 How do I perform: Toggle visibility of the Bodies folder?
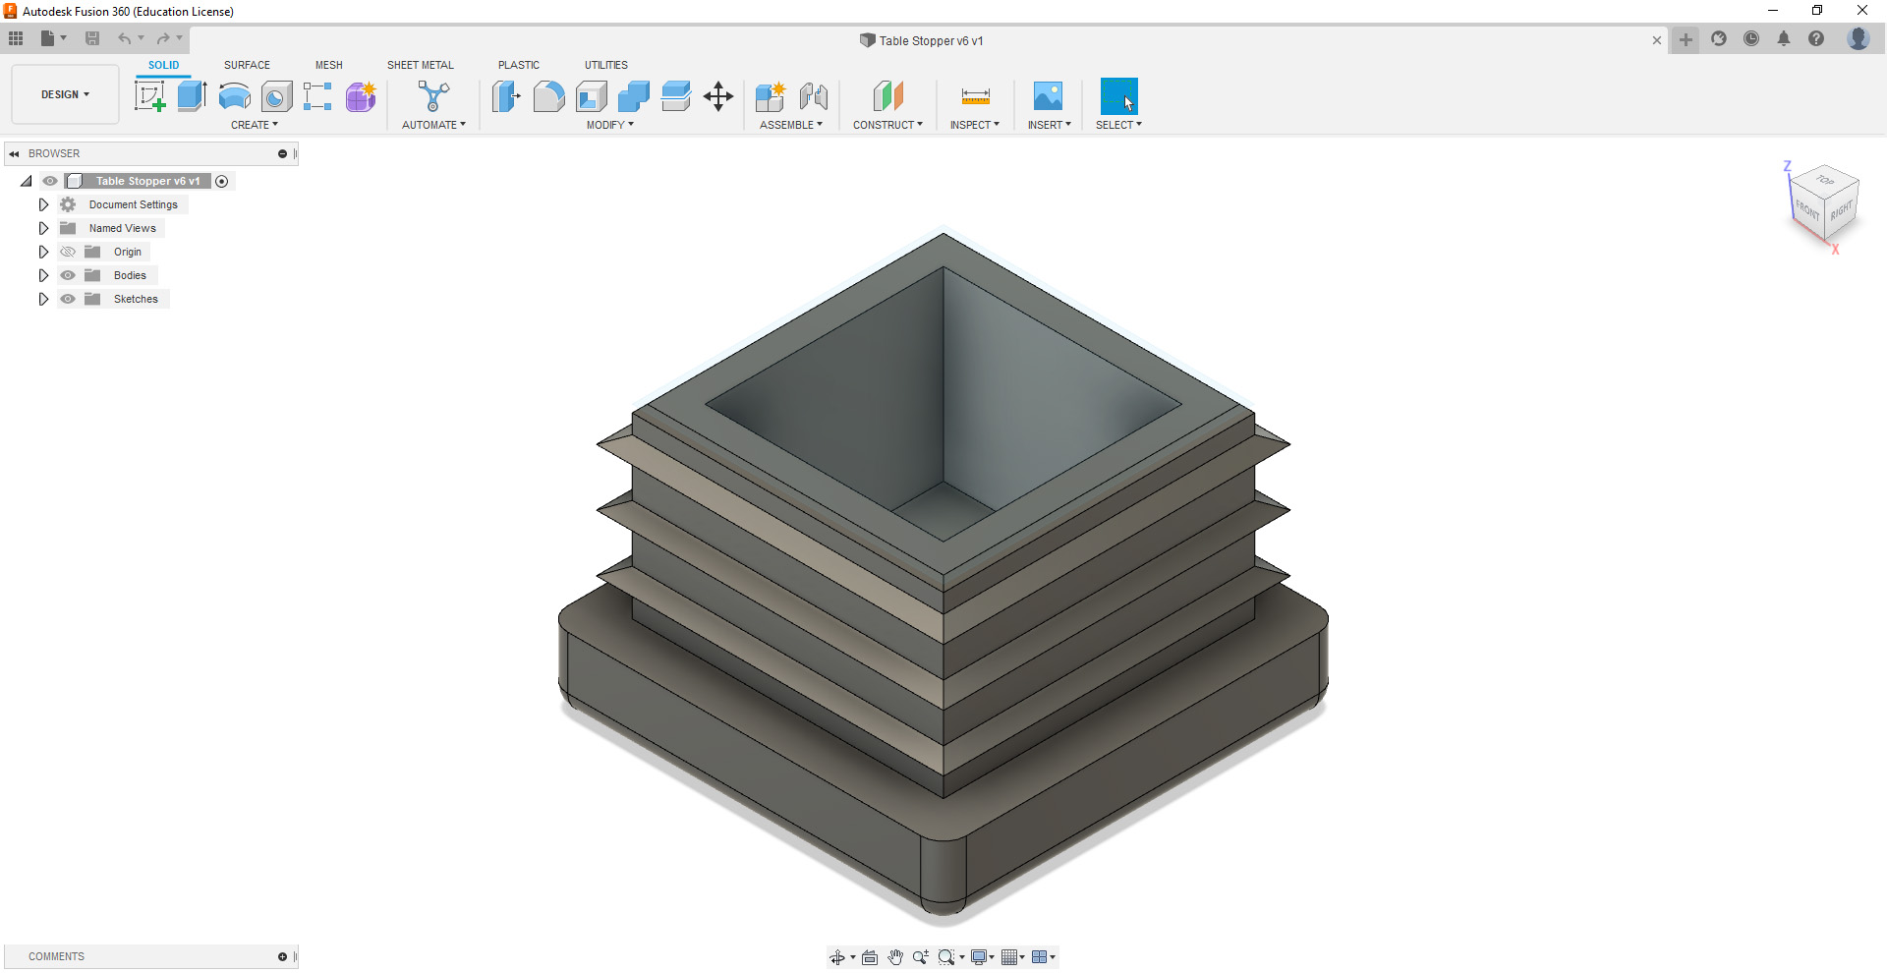(x=68, y=275)
